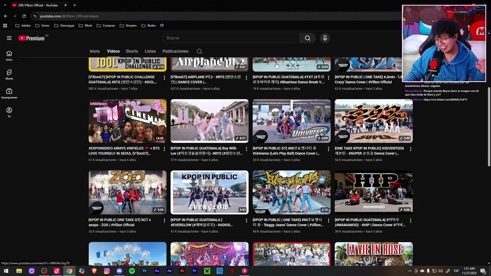
Task: Reload the page in Chrome
Action: click(24, 16)
